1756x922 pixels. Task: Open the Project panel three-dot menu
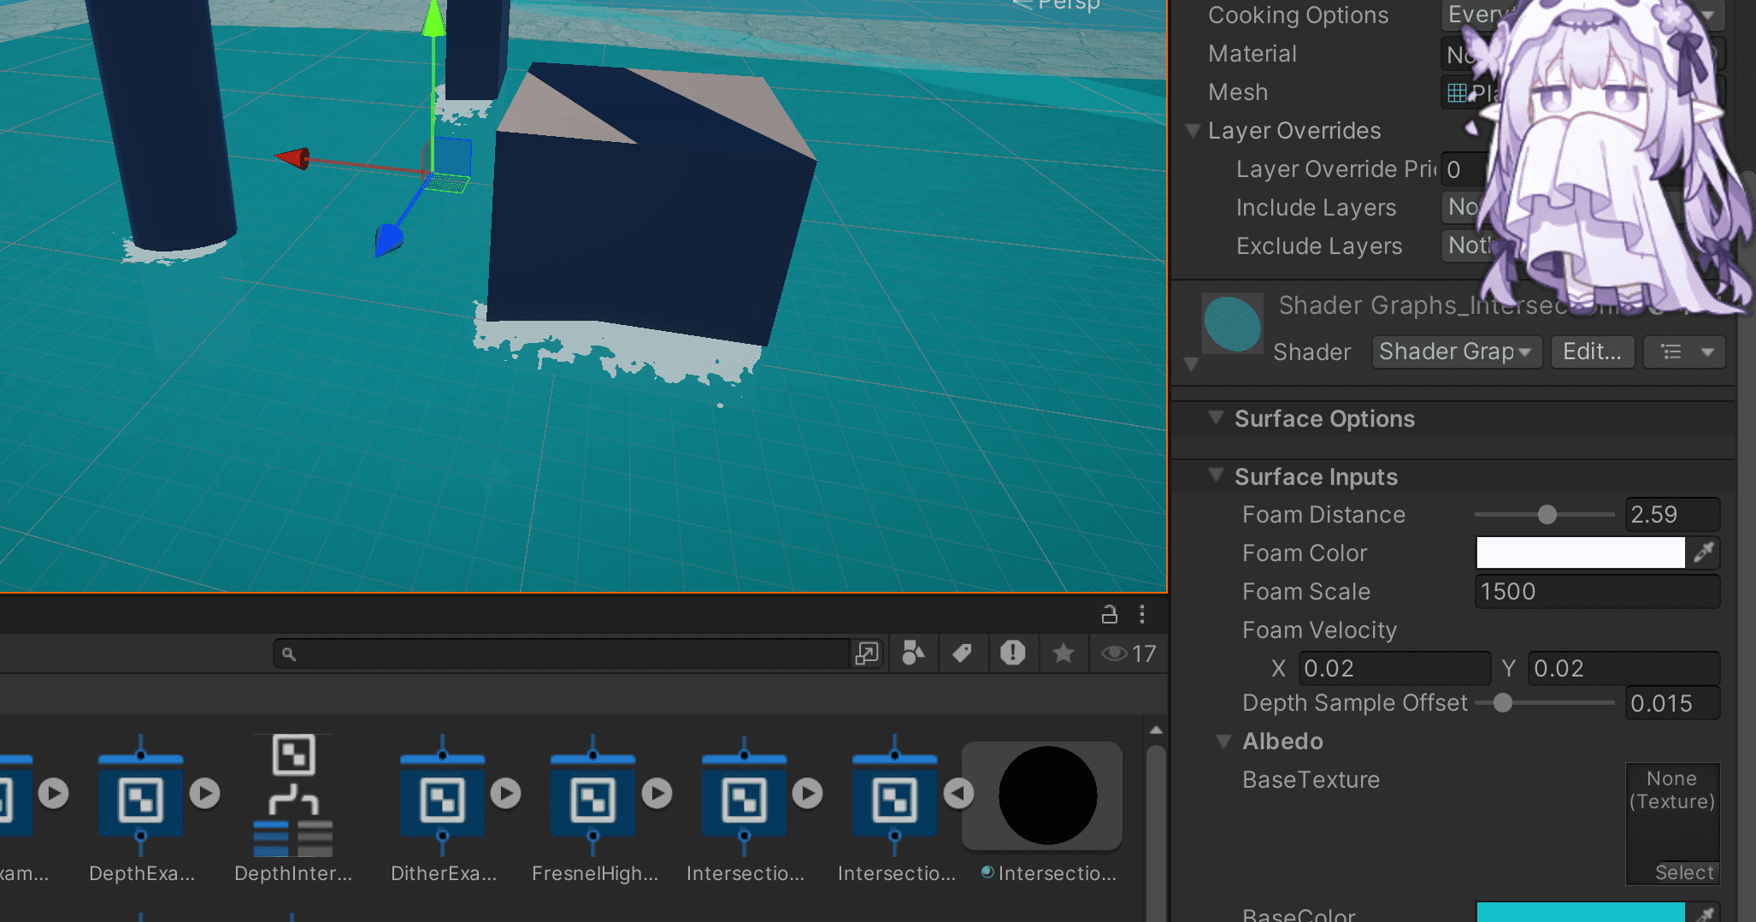point(1142,614)
